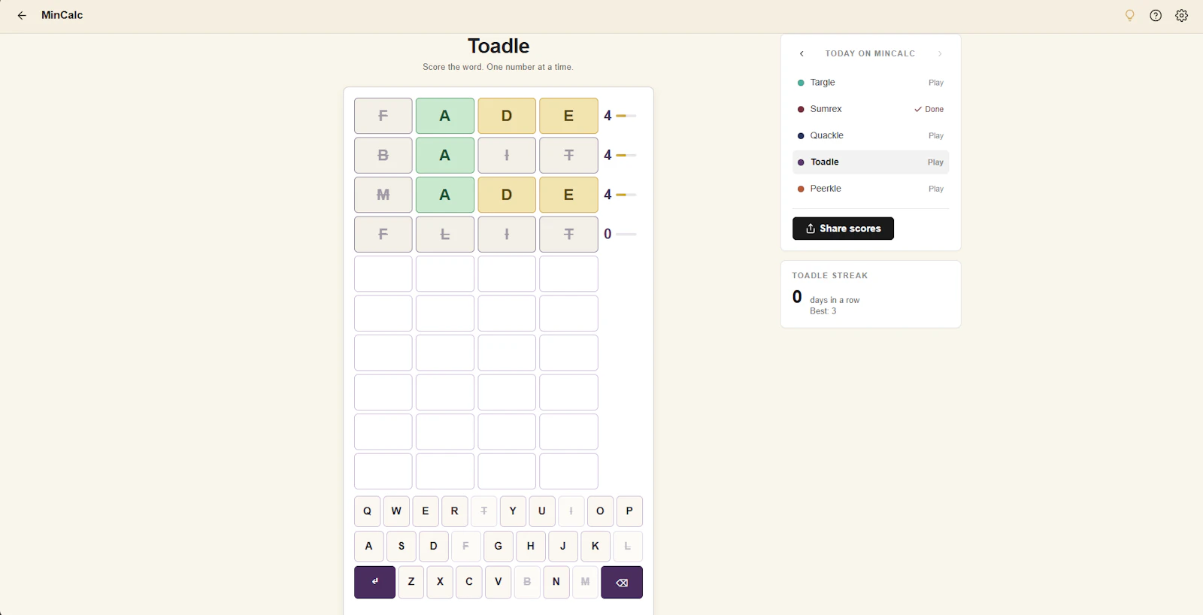Tap the E key on keyboard

[x=426, y=511]
